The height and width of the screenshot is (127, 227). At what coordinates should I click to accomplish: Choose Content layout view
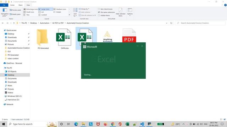pyautogui.click(x=43, y=15)
